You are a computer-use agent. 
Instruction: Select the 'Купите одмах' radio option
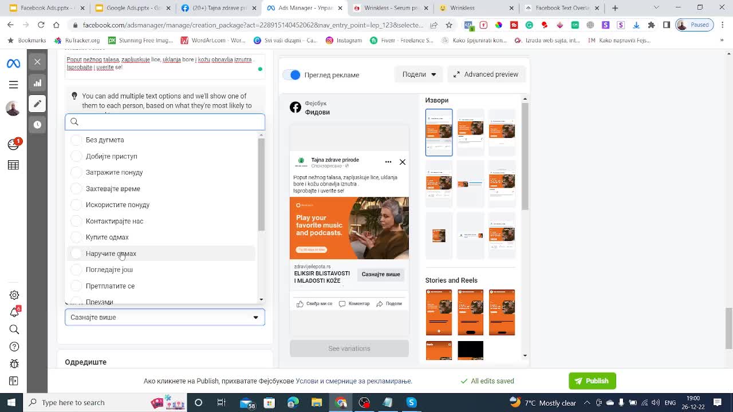click(76, 237)
